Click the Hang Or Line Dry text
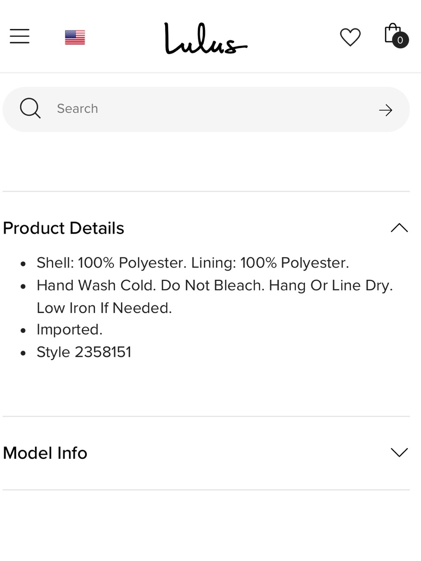The height and width of the screenshot is (561, 421). [331, 285]
